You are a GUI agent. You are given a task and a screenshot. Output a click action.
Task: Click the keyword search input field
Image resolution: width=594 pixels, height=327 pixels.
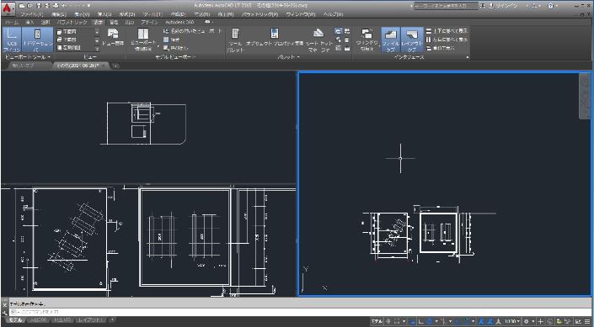tap(447, 6)
